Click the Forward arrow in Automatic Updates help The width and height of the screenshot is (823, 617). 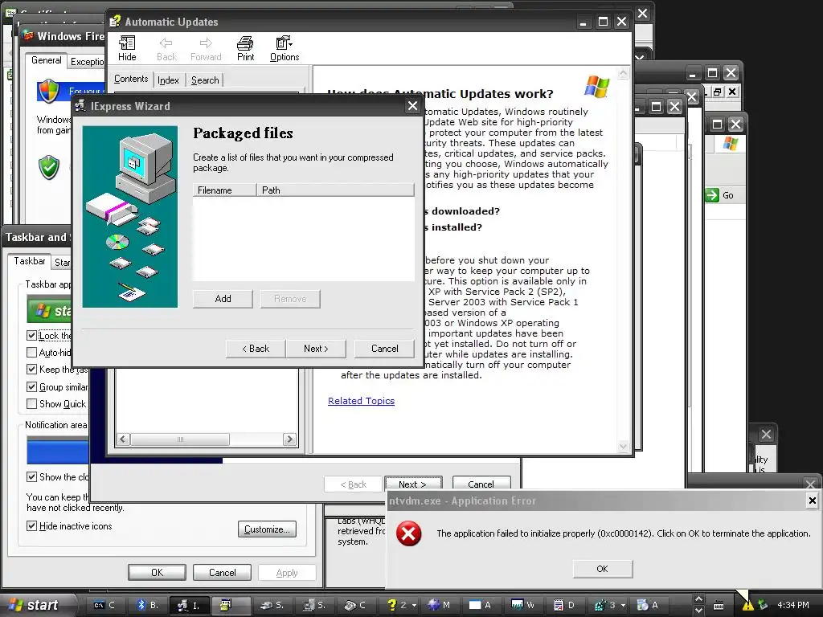[206, 48]
